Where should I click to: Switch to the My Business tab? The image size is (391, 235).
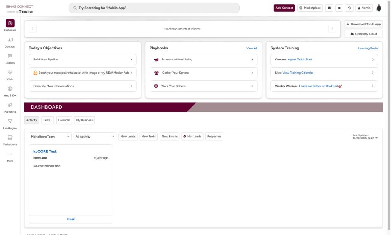pos(84,120)
